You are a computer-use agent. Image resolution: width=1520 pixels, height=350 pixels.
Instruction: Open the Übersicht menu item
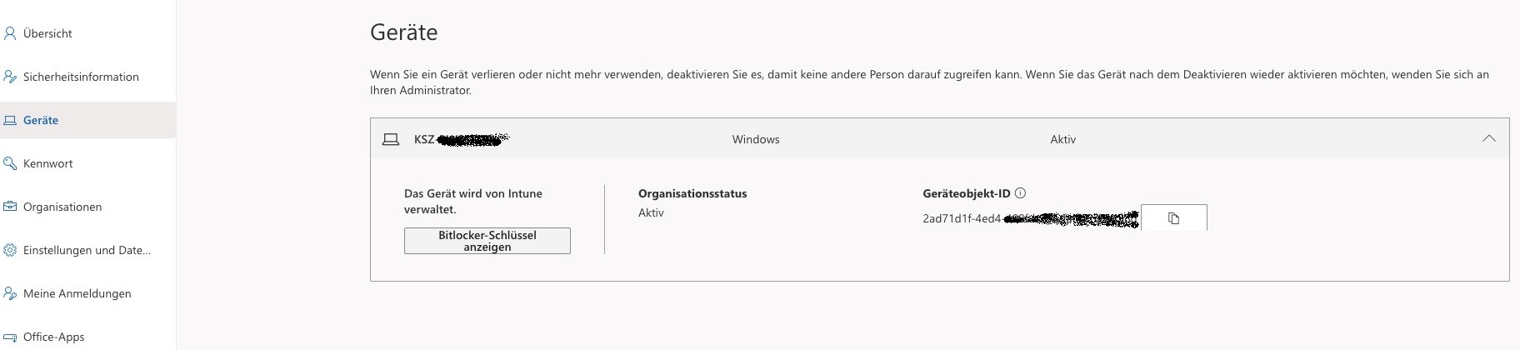(47, 33)
